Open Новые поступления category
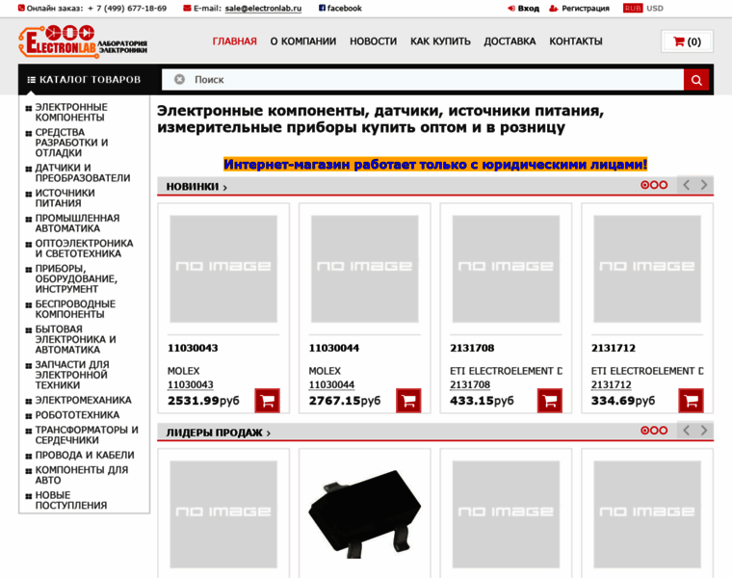Viewport: 732px width, 578px height. click(x=71, y=500)
